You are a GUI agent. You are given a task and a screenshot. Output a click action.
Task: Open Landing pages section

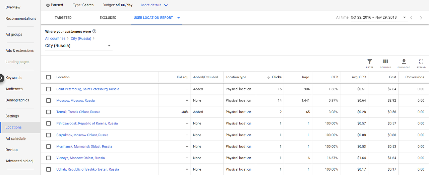tap(17, 62)
